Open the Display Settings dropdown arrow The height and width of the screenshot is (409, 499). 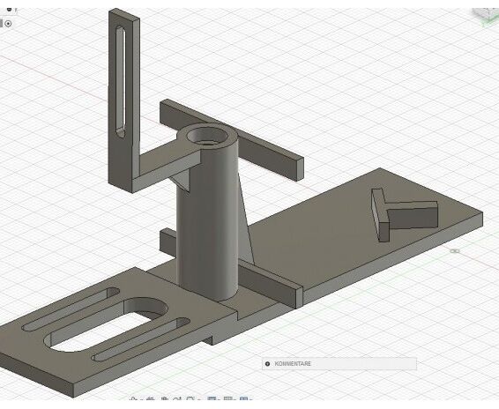[219, 399]
